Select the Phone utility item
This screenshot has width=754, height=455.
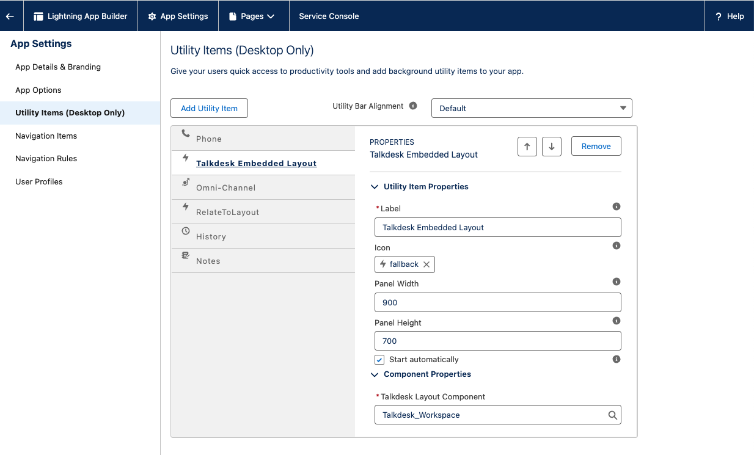[263, 139]
